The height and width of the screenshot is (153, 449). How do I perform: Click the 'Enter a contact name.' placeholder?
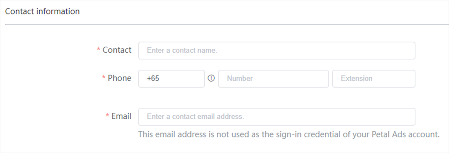coord(182,51)
